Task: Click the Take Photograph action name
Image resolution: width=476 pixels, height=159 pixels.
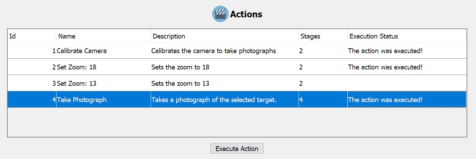Action: pos(82,100)
